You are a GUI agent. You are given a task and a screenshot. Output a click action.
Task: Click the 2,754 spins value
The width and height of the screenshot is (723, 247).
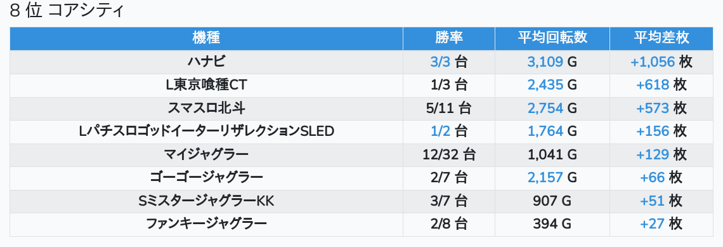click(x=545, y=108)
